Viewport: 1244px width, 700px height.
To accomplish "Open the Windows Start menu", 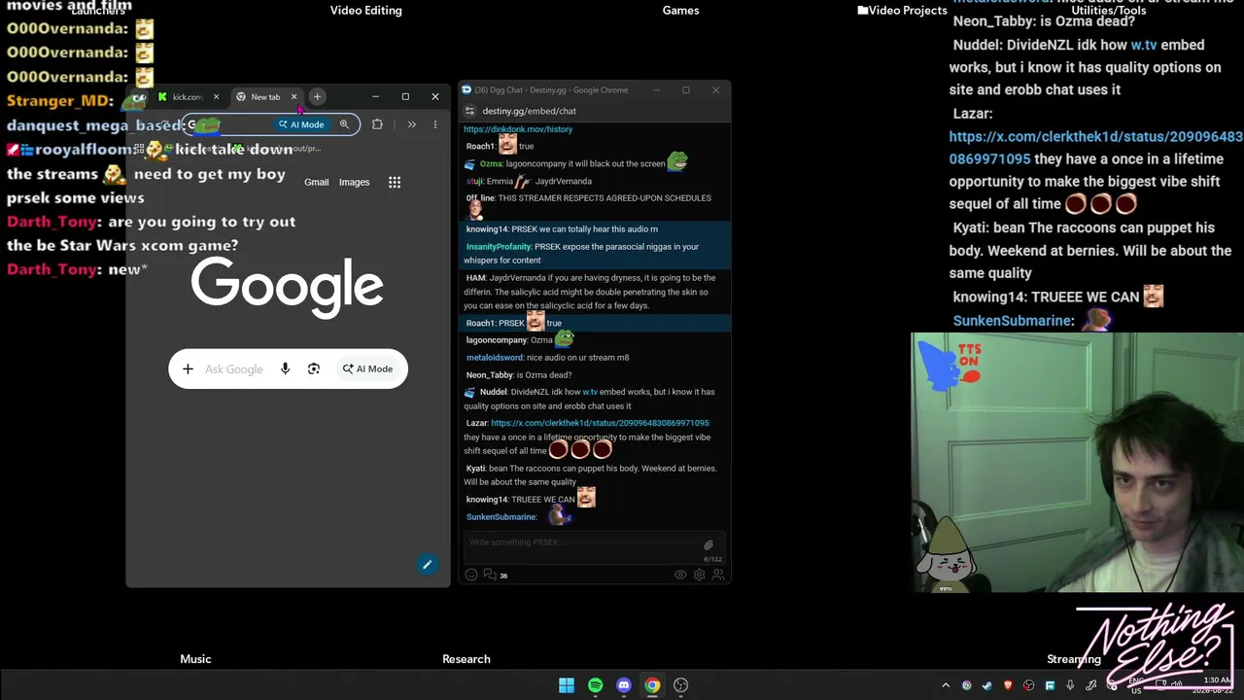I will point(567,685).
